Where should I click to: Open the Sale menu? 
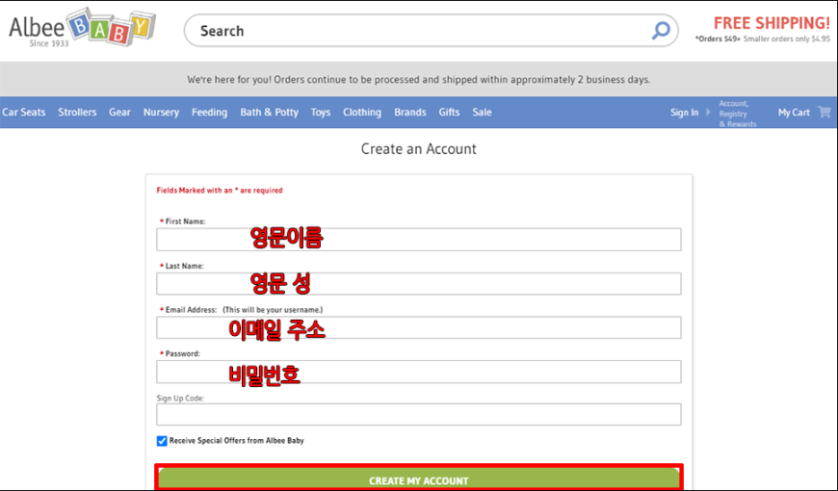(x=482, y=113)
